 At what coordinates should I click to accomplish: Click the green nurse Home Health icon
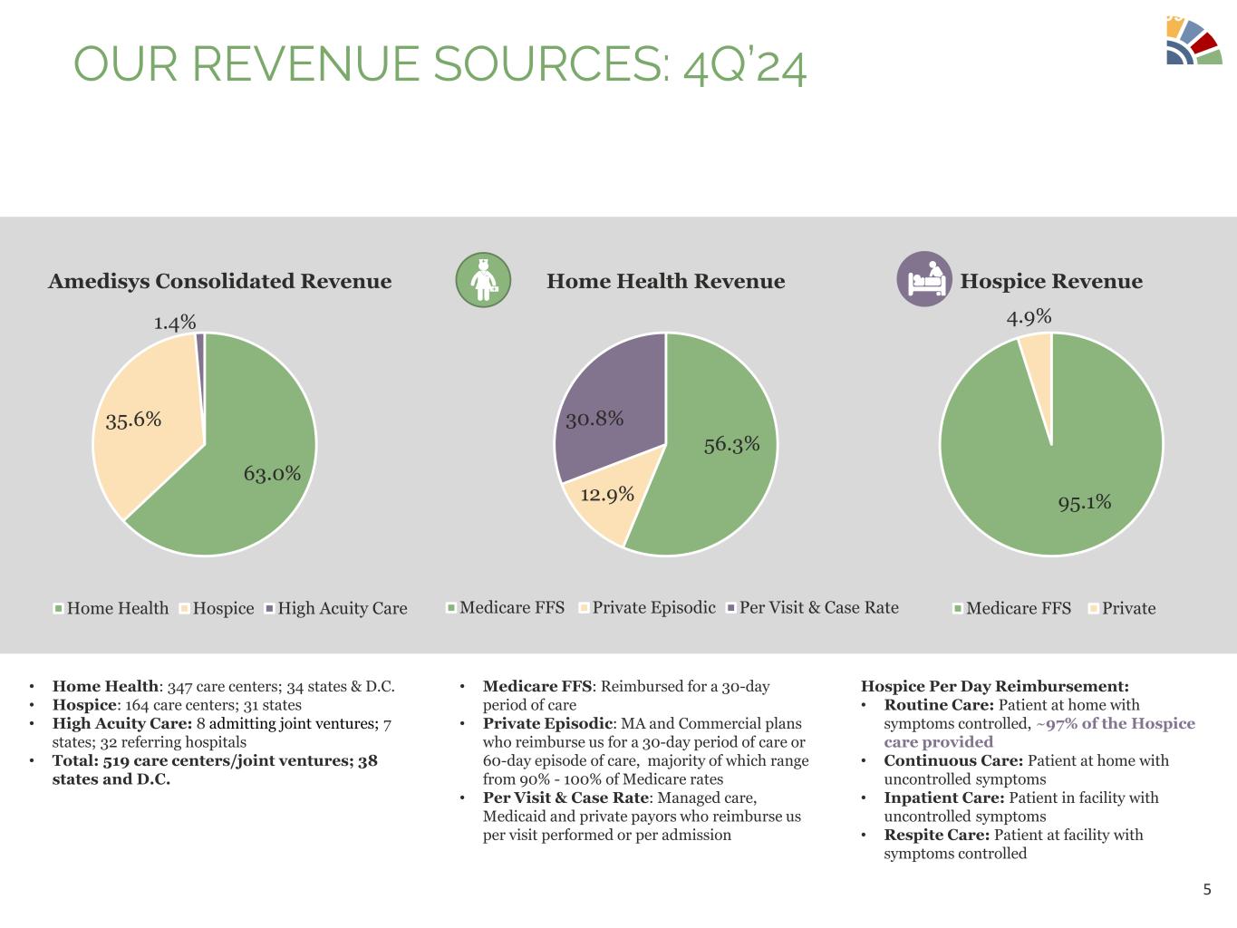click(x=483, y=280)
